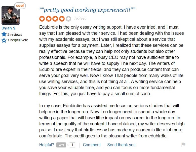This screenshot has width=196, height=152.
Task: Click Send thank you link
Action: point(121,145)
